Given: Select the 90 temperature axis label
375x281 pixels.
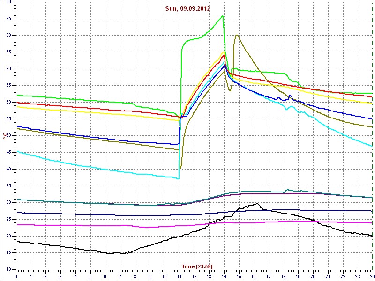Looking at the screenshot, I should [x=8, y=2].
